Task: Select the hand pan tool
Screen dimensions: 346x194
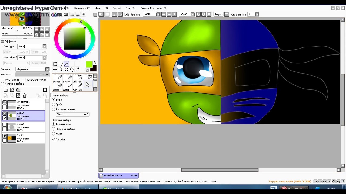Action: click(x=72, y=70)
